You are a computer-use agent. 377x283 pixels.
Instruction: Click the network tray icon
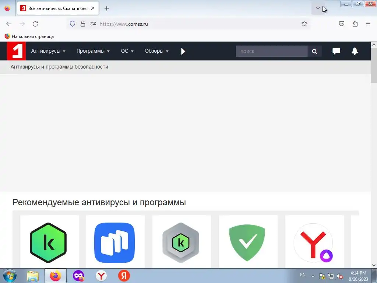331,276
